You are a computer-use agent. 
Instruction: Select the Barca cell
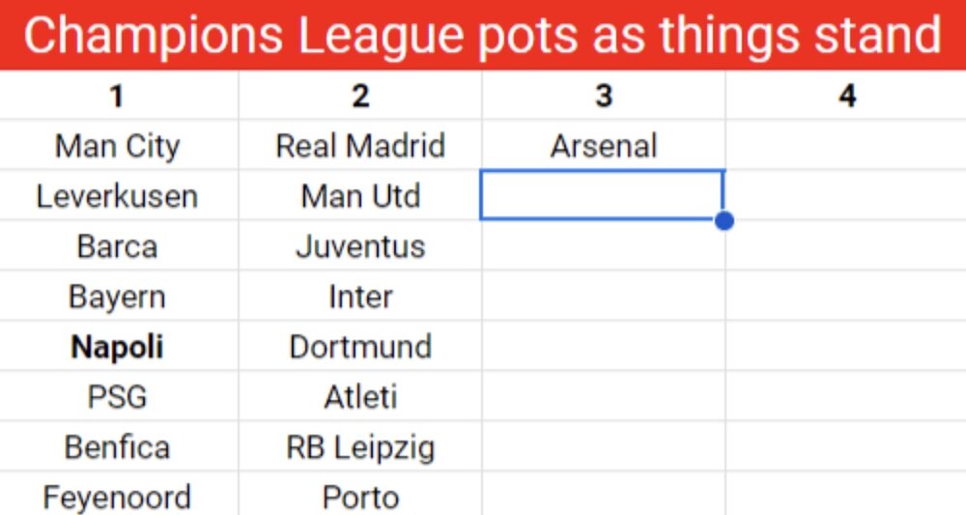tap(118, 246)
